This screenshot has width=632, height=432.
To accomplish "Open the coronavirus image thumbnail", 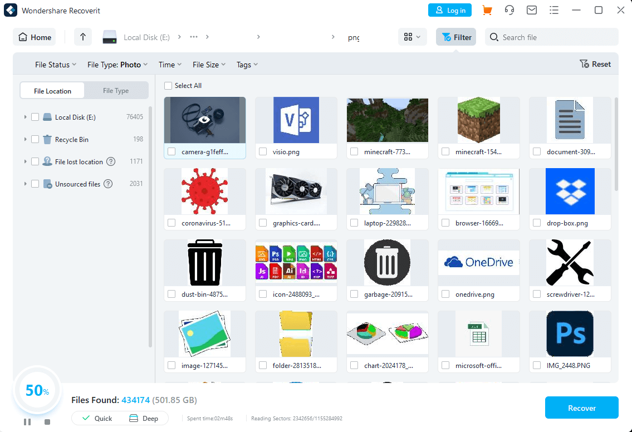I will click(205, 191).
